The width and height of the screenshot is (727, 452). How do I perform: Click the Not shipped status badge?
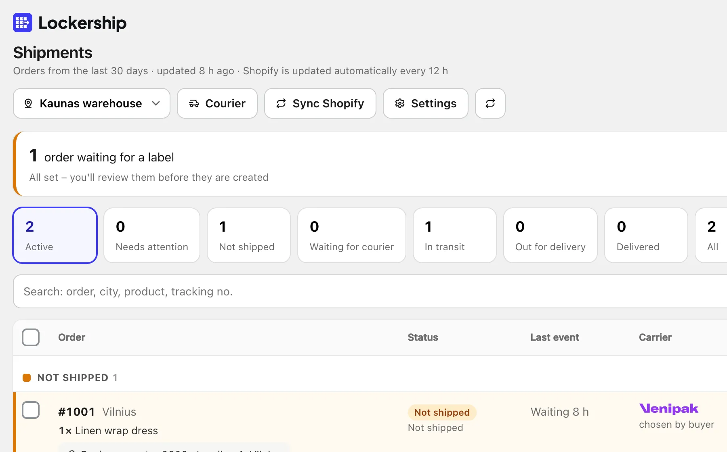click(x=442, y=412)
